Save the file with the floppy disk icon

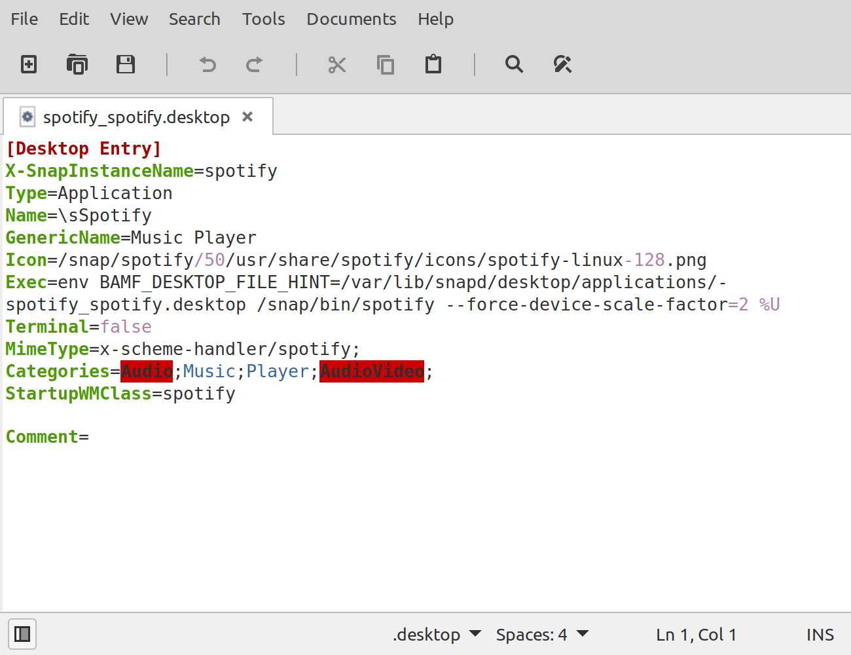pos(126,64)
